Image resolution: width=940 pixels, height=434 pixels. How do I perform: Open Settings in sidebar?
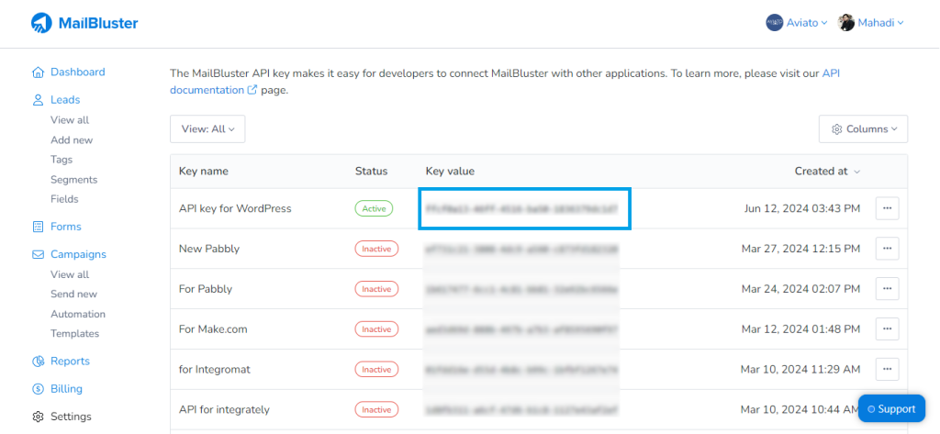[x=72, y=417]
